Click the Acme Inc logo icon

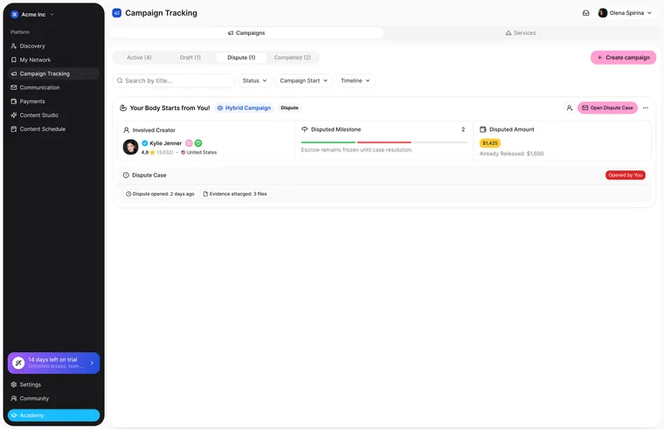click(x=14, y=14)
